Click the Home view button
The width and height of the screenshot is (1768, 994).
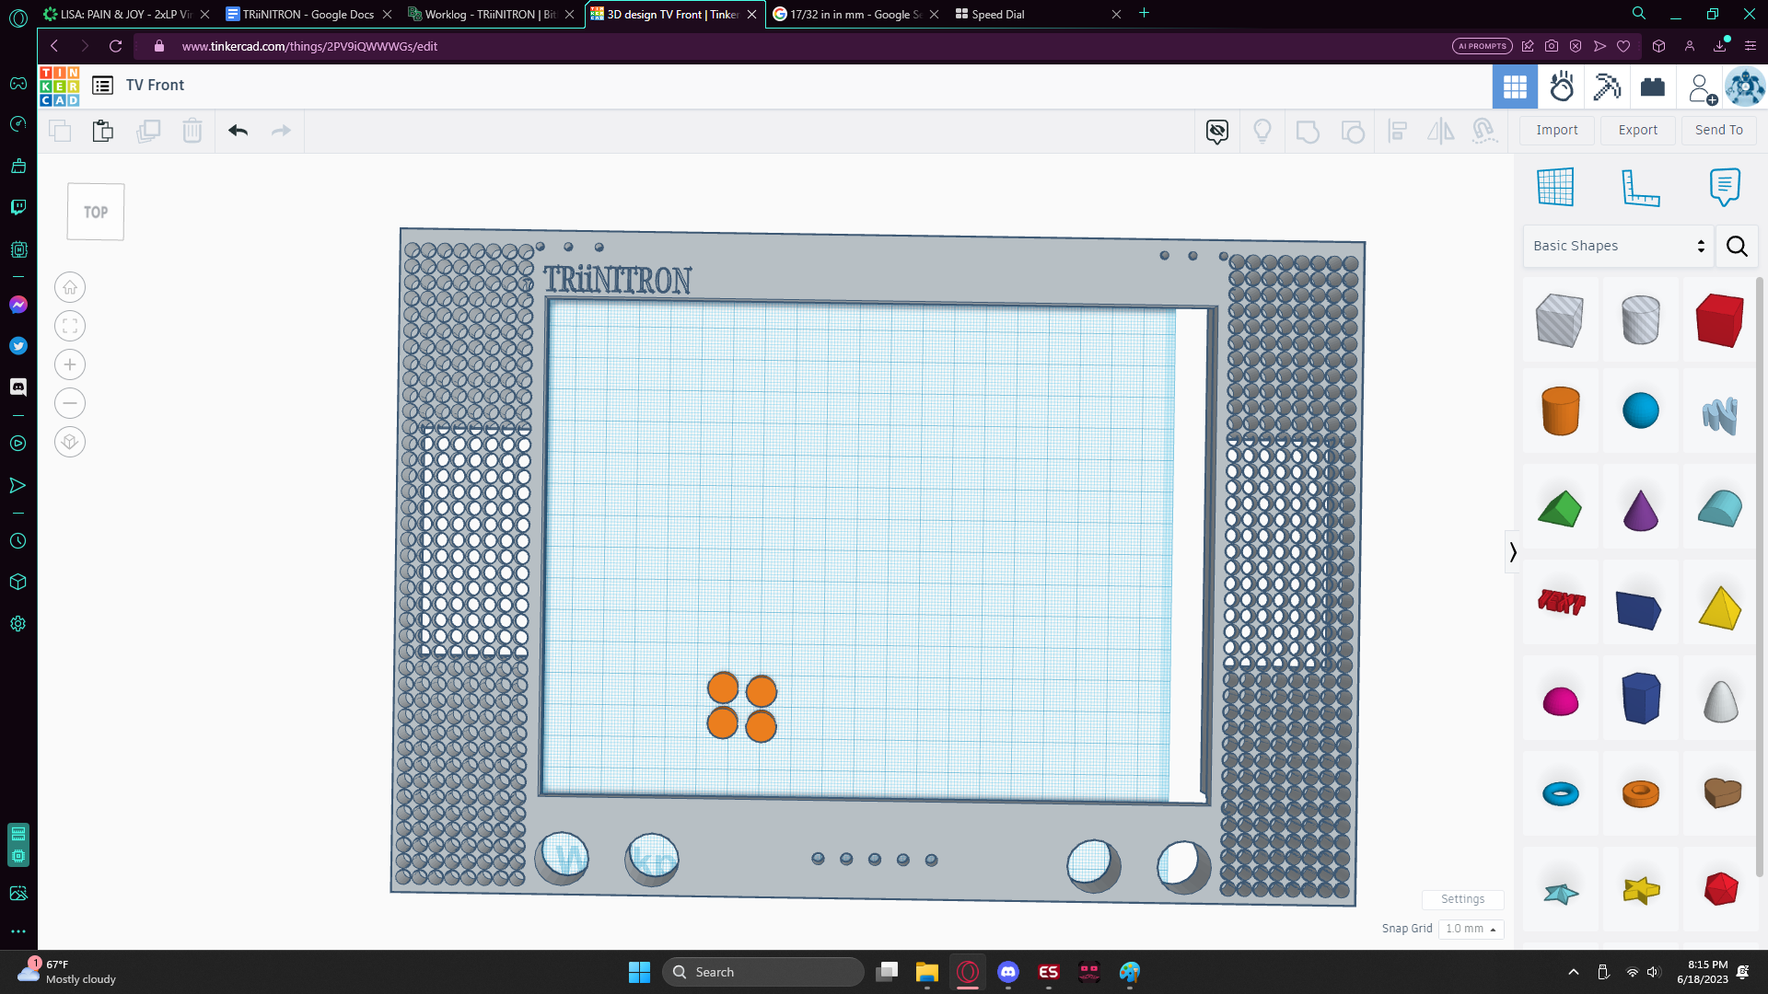[x=70, y=288]
